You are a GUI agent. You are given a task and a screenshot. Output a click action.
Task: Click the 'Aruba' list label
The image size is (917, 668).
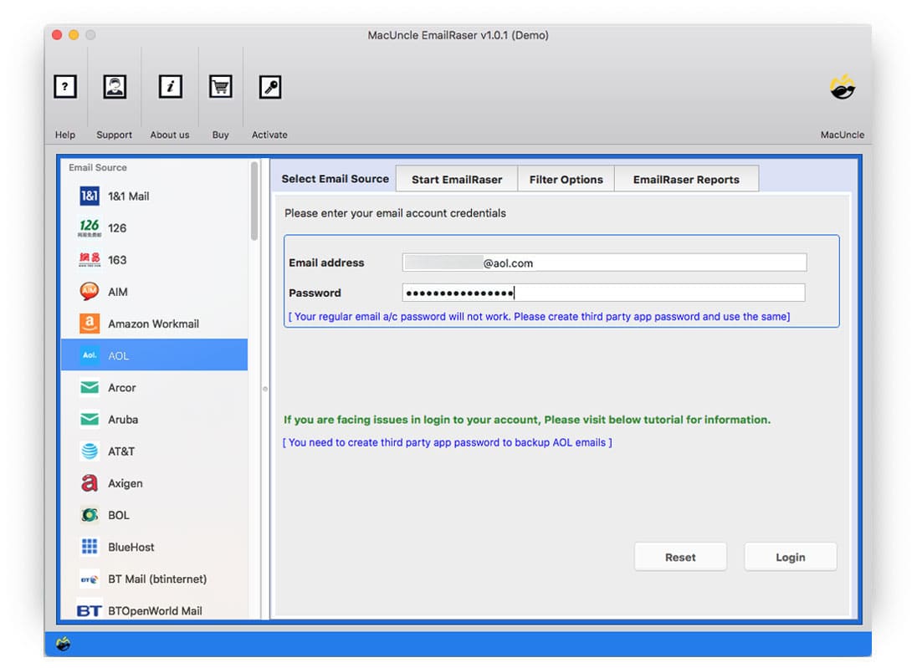(x=123, y=420)
